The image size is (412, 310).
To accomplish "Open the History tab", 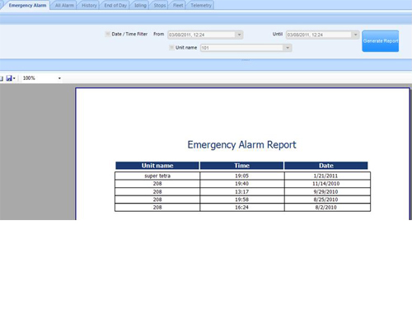I will [89, 6].
